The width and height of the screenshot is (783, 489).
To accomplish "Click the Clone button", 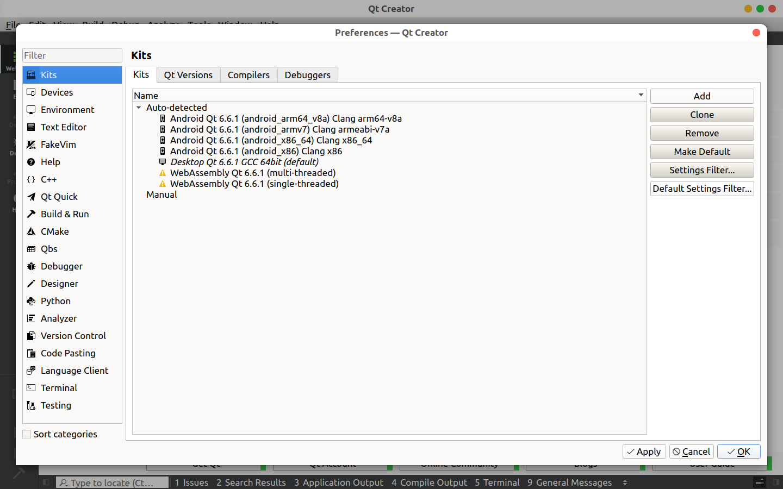I will [702, 115].
